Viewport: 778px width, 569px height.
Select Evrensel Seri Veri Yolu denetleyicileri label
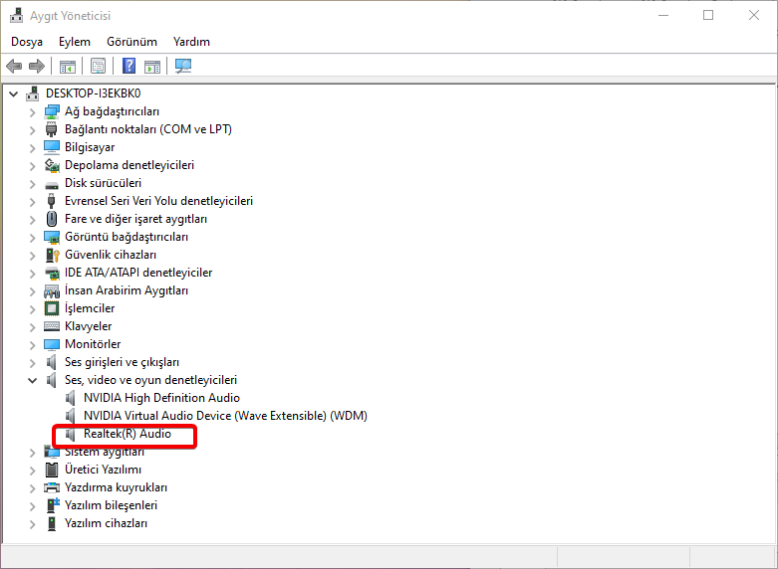(158, 201)
